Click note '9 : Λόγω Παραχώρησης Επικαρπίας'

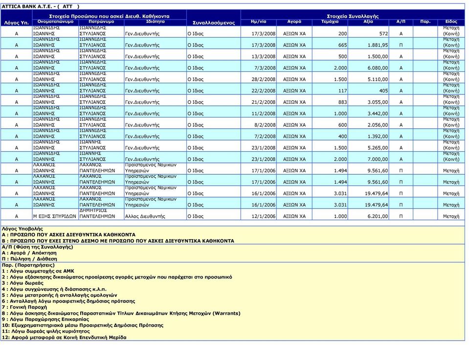(45, 319)
